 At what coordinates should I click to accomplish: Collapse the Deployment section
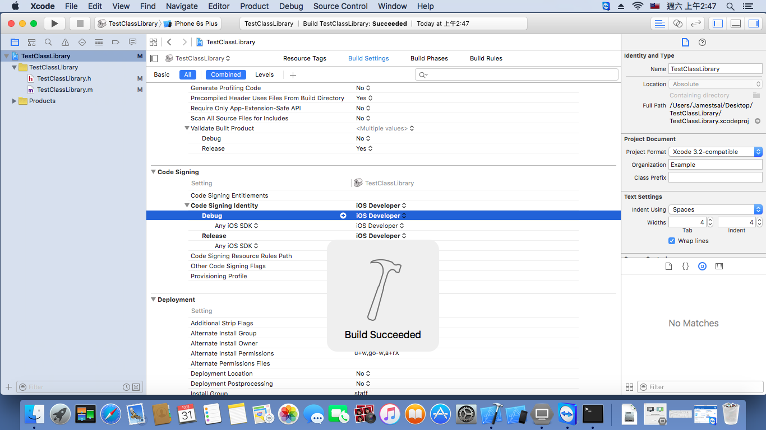pyautogui.click(x=154, y=300)
